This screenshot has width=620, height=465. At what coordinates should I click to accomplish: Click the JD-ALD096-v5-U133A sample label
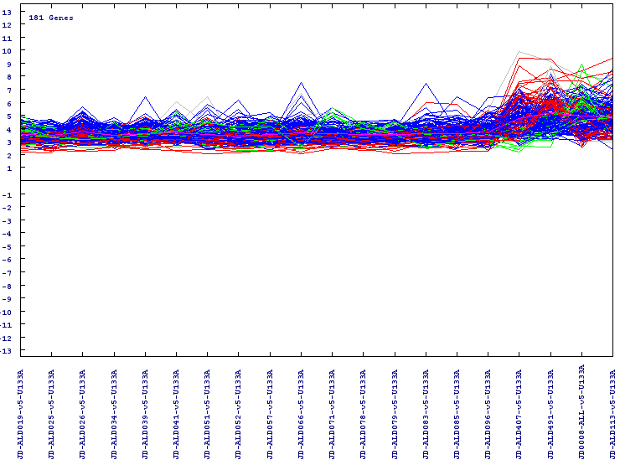click(x=488, y=412)
